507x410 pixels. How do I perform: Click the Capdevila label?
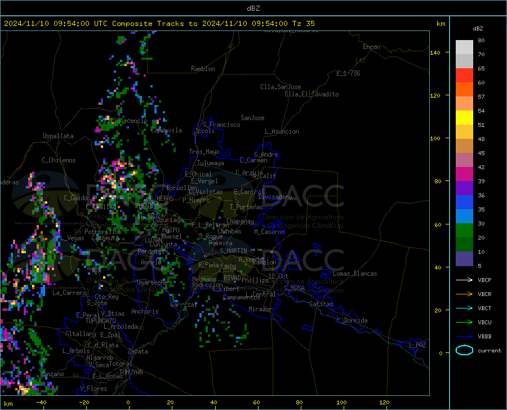167,130
